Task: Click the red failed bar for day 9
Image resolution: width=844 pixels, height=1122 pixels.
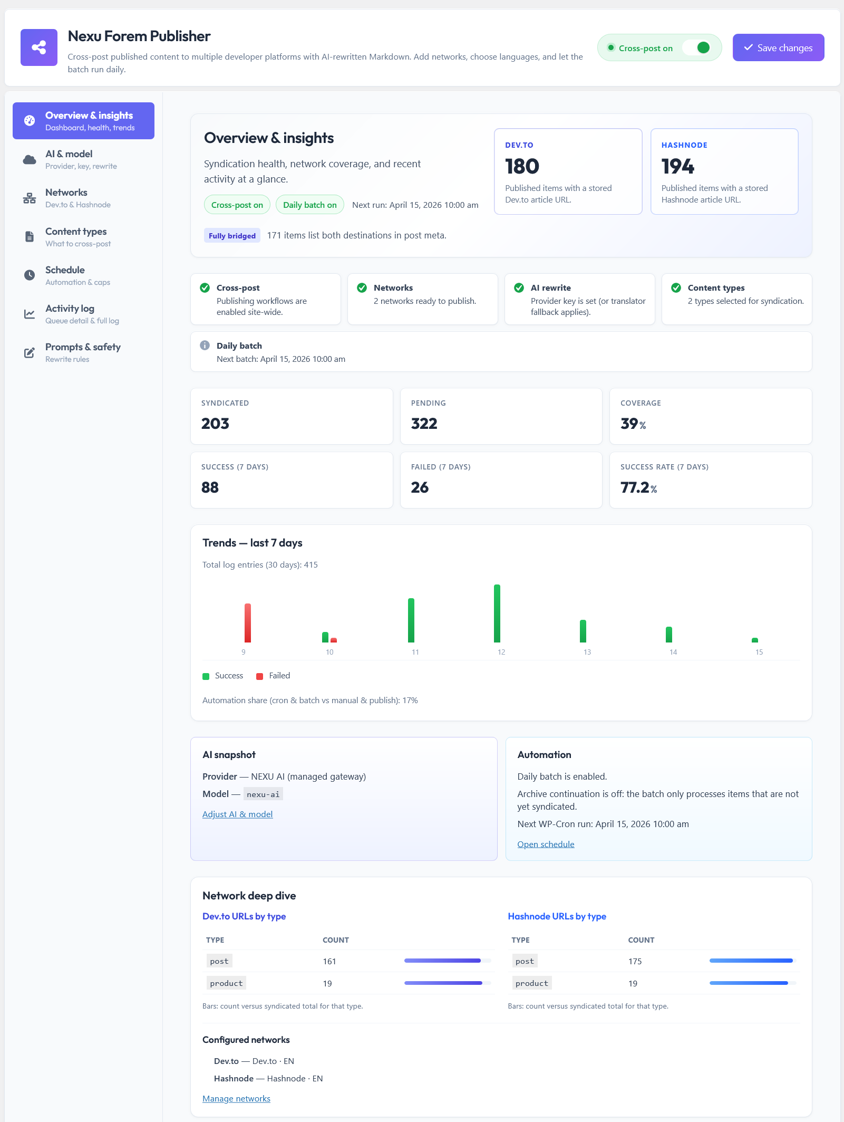Action: [247, 623]
